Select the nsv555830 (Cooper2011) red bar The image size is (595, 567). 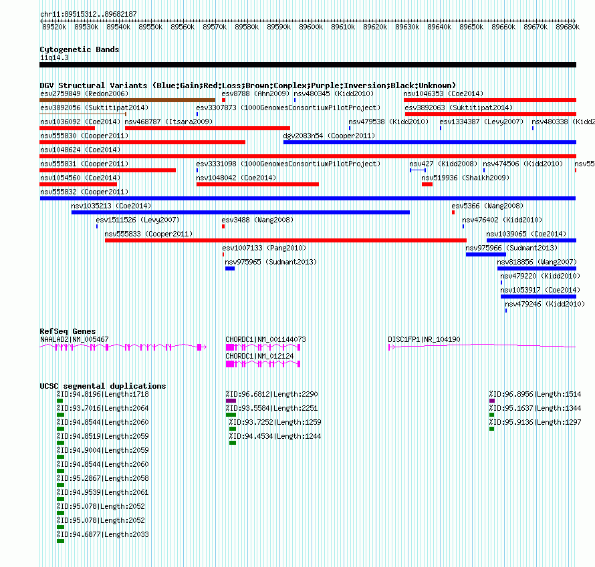142,142
